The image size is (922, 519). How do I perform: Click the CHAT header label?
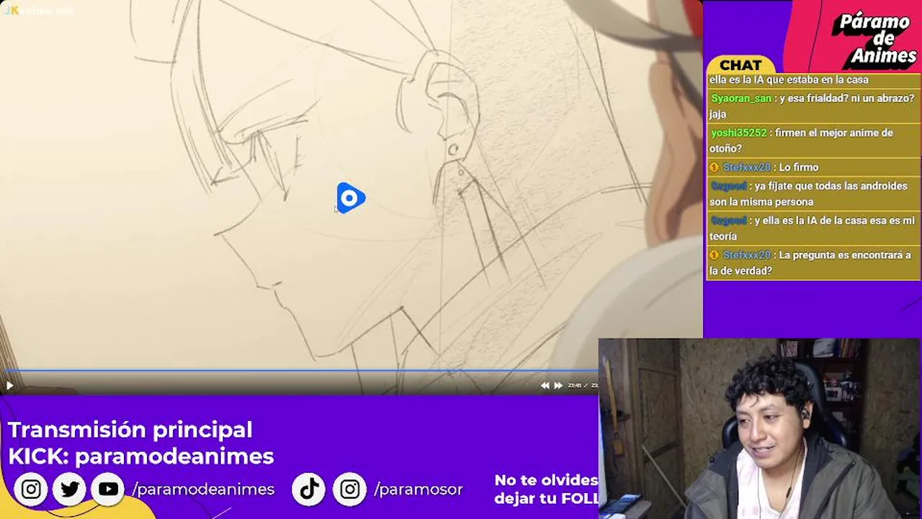[x=740, y=66]
